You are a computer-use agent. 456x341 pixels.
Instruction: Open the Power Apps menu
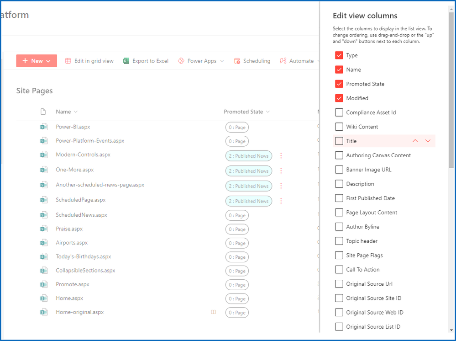tap(222, 61)
